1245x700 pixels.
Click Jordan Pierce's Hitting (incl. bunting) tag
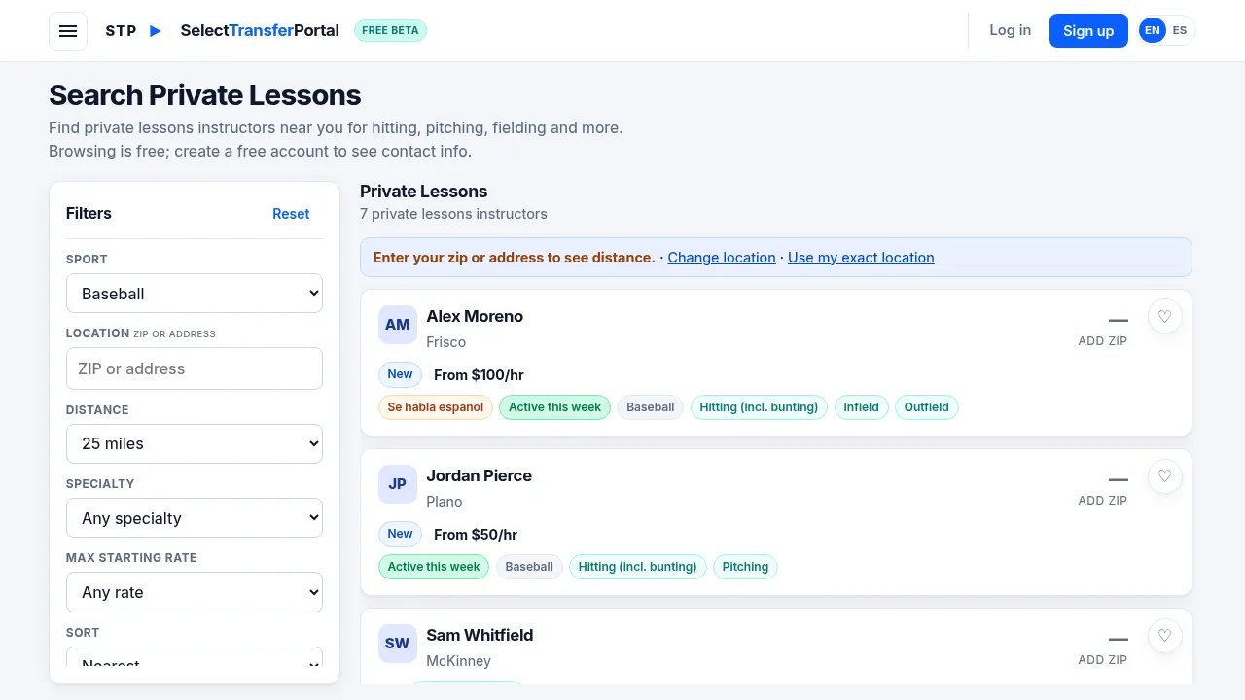tap(637, 567)
